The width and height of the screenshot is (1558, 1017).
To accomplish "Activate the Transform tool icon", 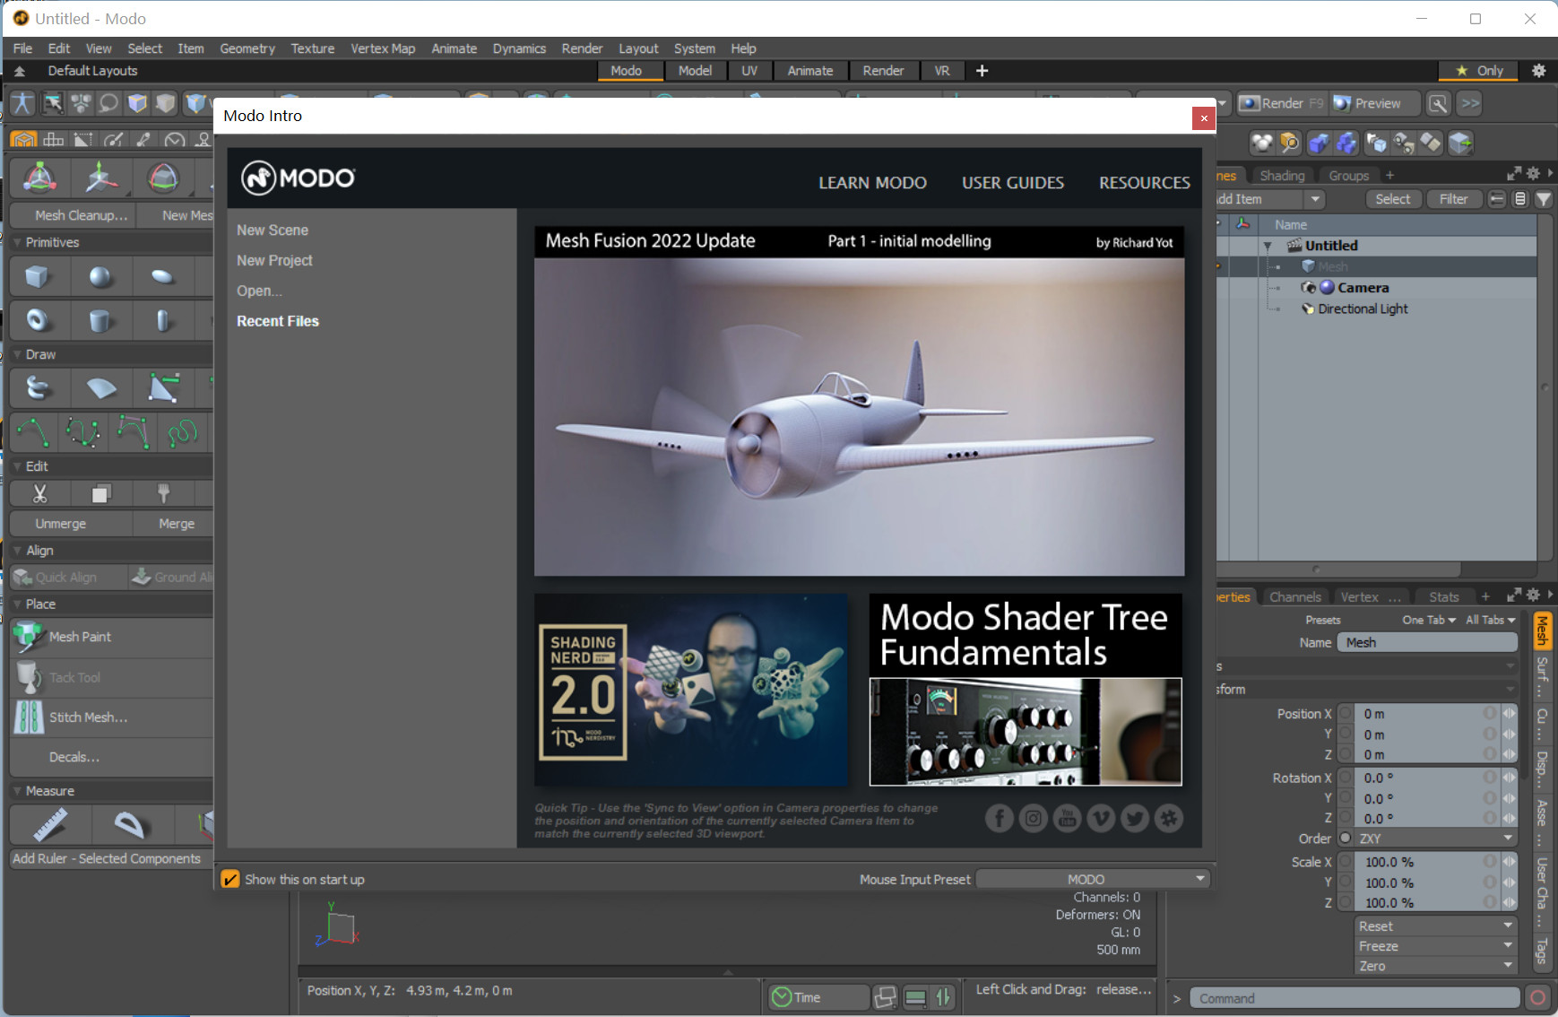I will pyautogui.click(x=39, y=178).
